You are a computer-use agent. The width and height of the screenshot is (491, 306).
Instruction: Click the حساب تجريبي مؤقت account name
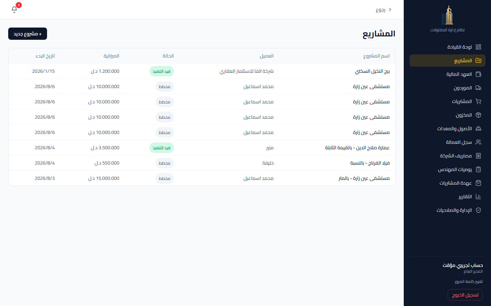(x=463, y=265)
